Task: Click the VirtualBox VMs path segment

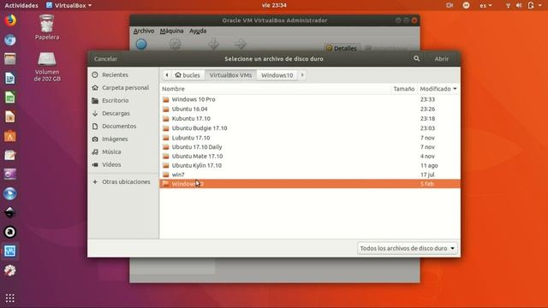Action: click(x=230, y=75)
